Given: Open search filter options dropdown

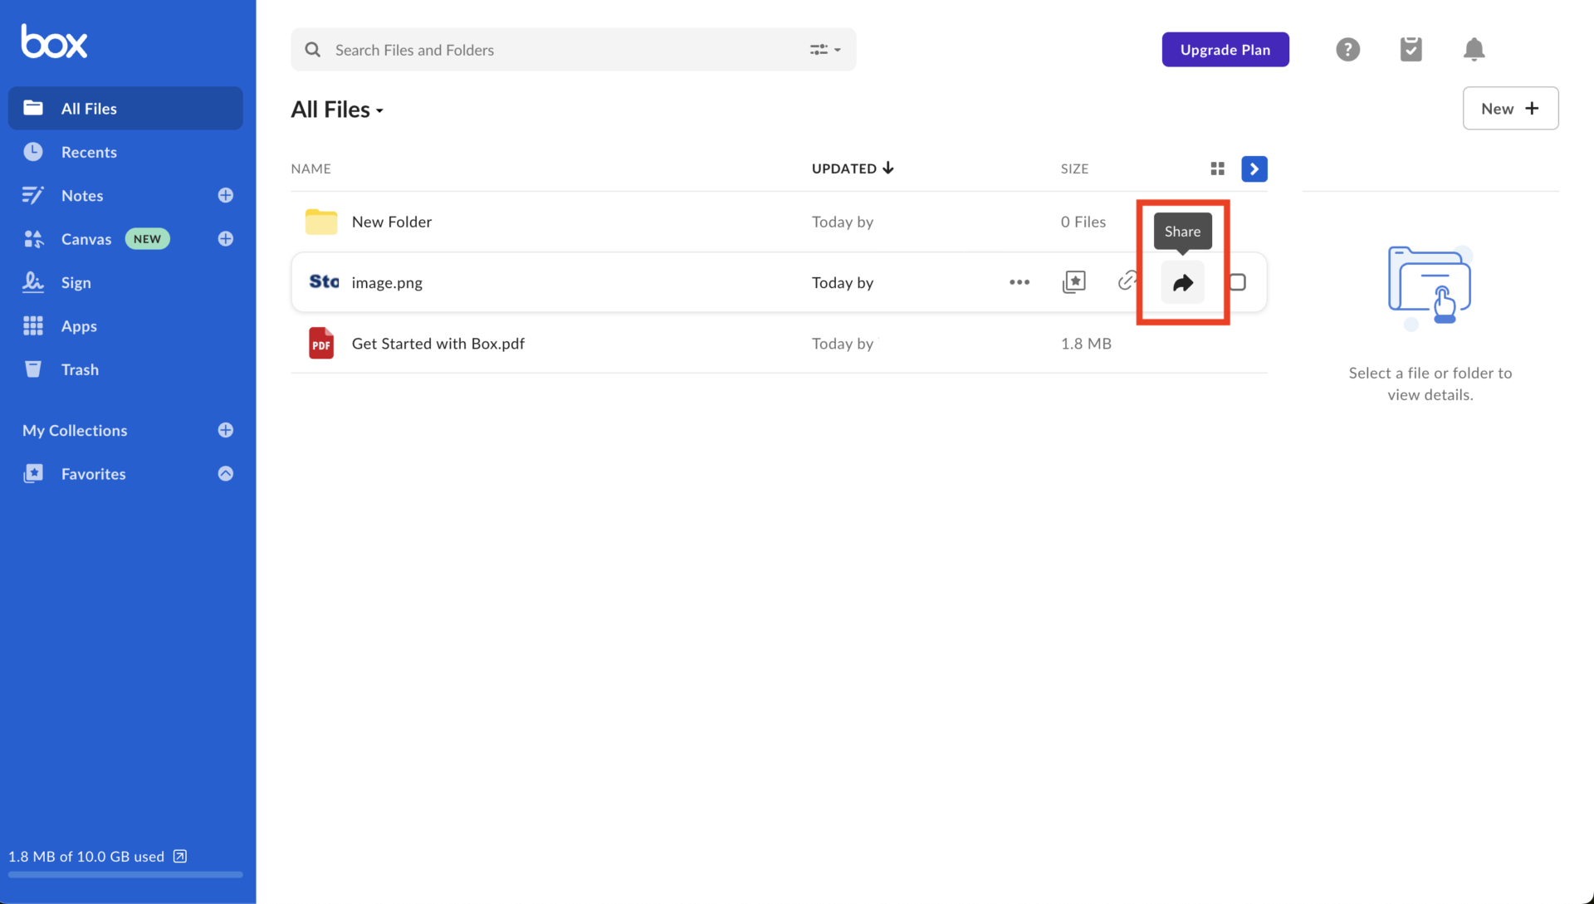Looking at the screenshot, I should 824,49.
